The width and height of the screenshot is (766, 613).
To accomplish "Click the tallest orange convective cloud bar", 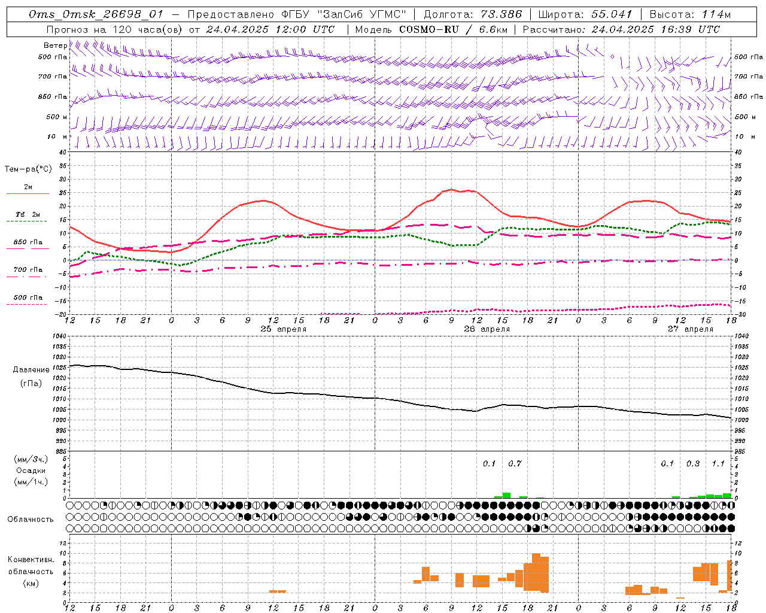I will click(536, 572).
